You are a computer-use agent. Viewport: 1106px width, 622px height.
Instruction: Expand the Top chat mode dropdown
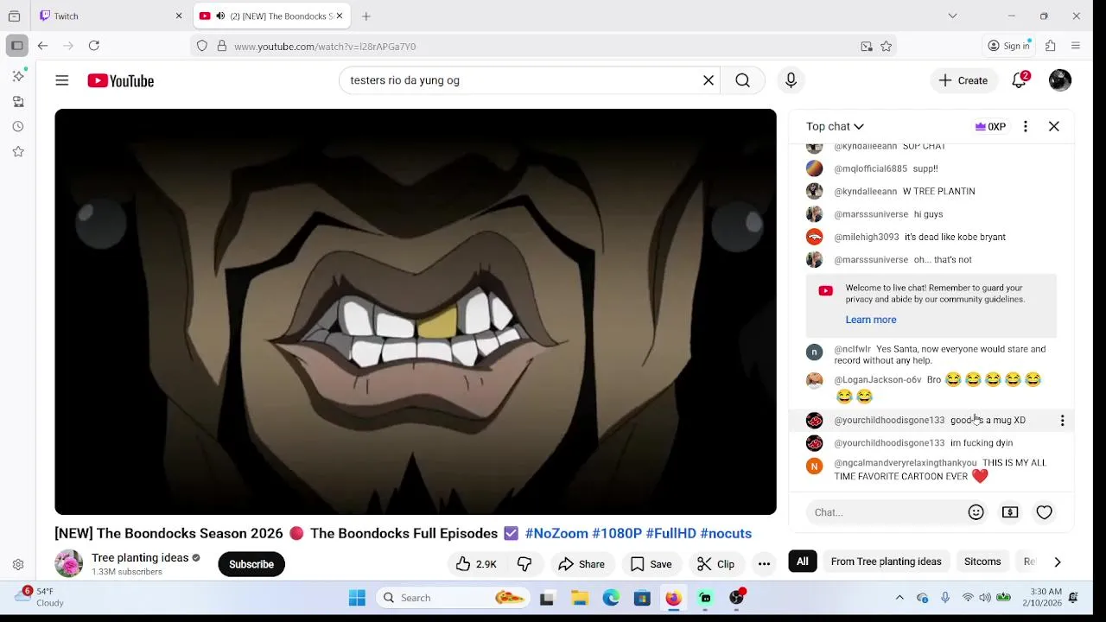835,126
